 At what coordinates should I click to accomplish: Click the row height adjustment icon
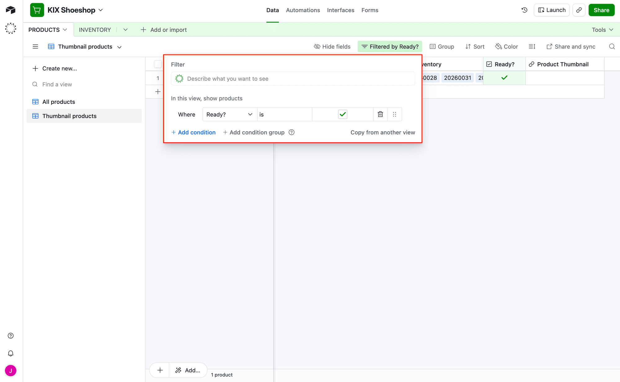point(532,46)
